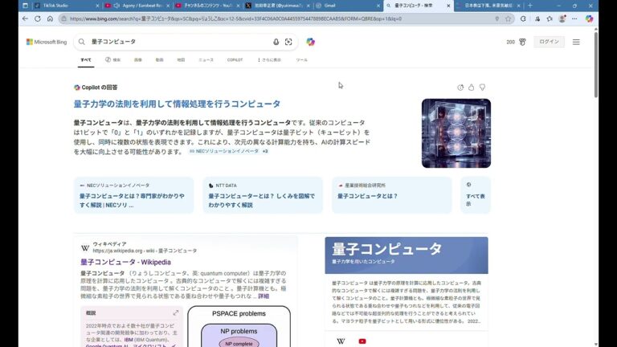Open the Bing hamburger menu
Screen dimensions: 617x347
pos(576,42)
